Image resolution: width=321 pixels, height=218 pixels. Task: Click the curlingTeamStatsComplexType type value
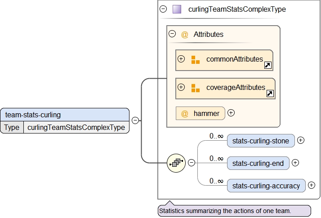76,127
